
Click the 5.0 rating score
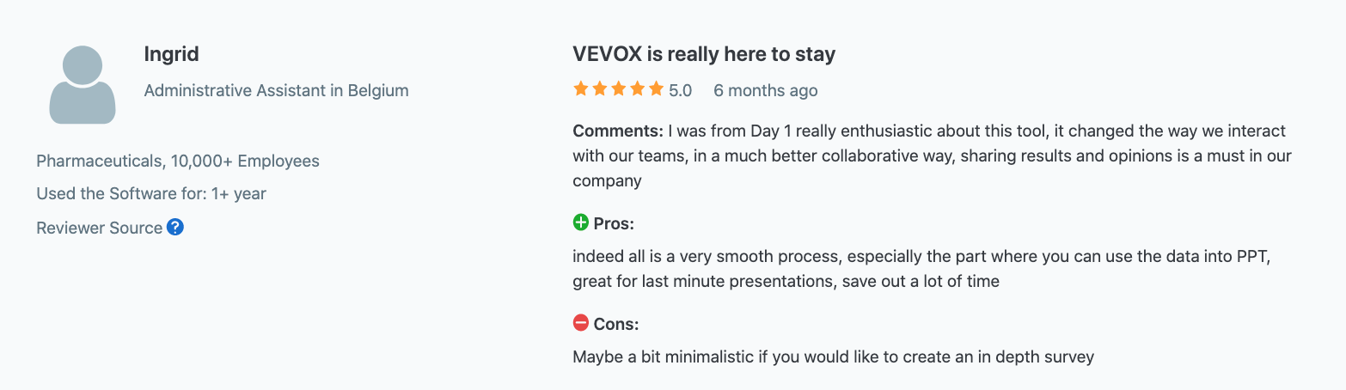pos(681,90)
